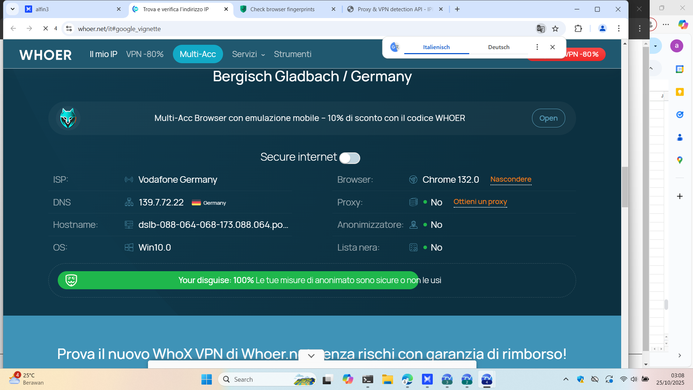693x390 pixels.
Task: Open a new browser tab
Action: click(x=457, y=9)
